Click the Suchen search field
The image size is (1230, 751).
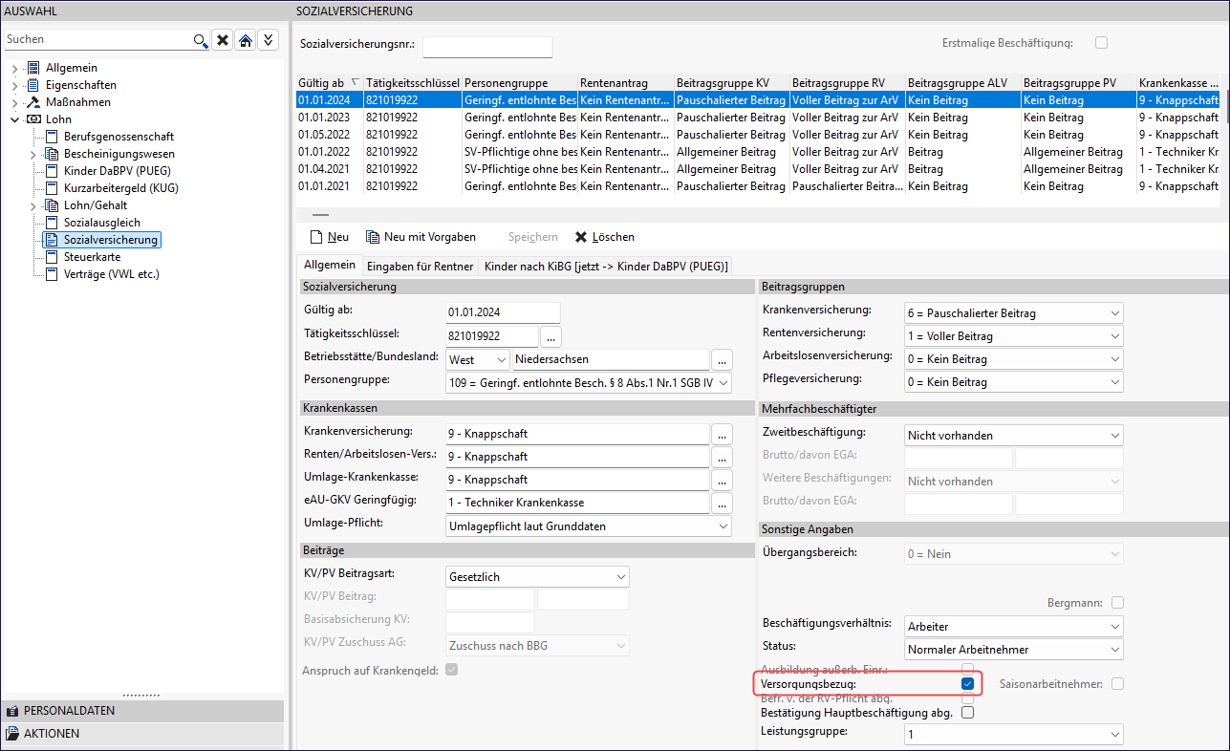tap(98, 40)
